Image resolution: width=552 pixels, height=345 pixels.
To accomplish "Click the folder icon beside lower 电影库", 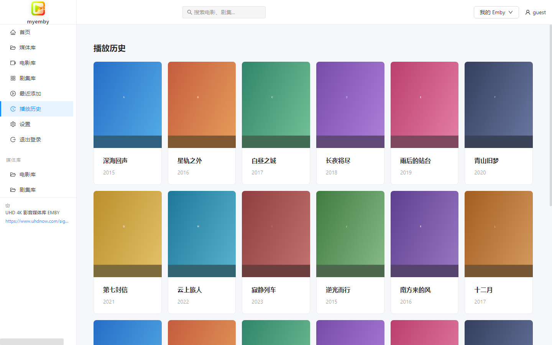I will [x=13, y=174].
